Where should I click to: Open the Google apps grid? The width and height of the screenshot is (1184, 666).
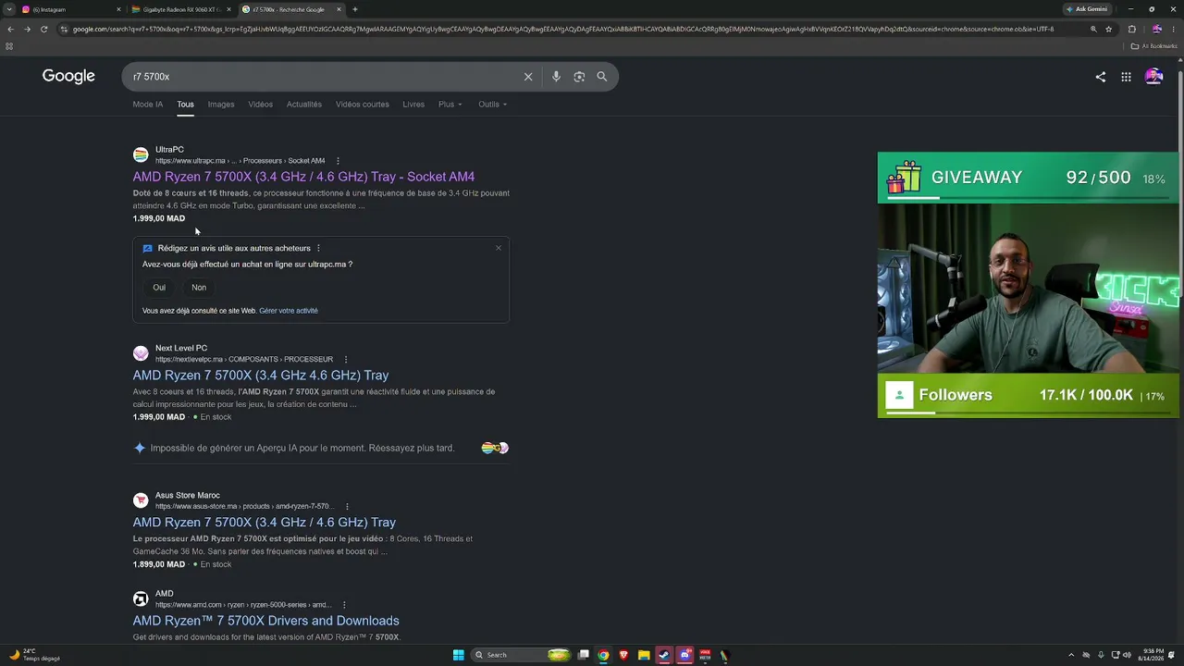(1126, 77)
